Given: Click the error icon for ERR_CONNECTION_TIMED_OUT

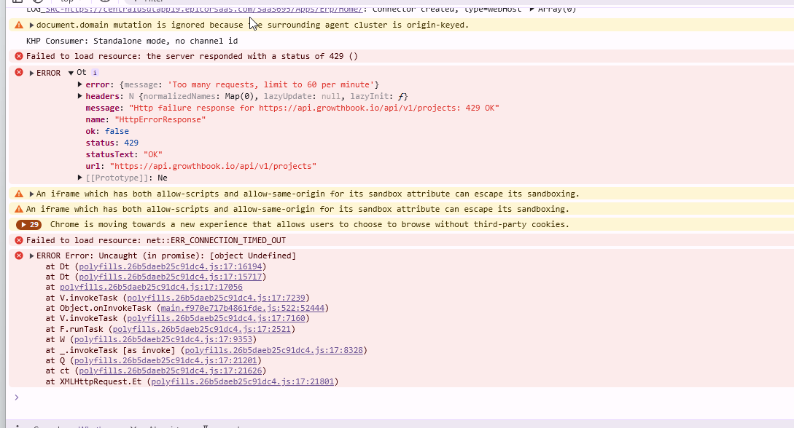Looking at the screenshot, I should coord(19,240).
